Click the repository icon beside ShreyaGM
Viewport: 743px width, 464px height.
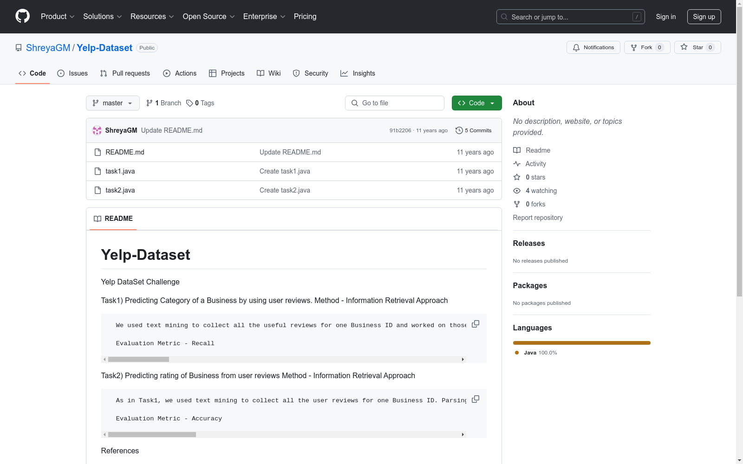(x=19, y=48)
